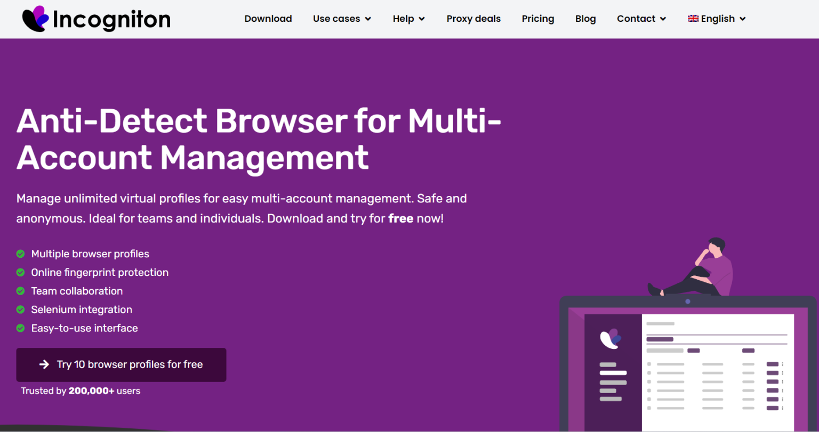Viewport: 819px width, 432px height.
Task: Click the Try 10 browser profiles for free button
Action: coord(121,365)
